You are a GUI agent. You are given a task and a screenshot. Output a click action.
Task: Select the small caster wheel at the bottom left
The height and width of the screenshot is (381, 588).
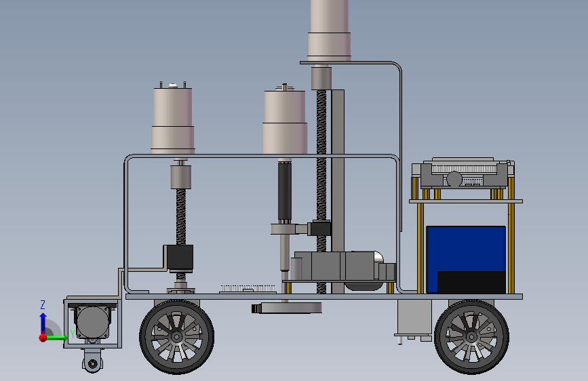pos(93,363)
